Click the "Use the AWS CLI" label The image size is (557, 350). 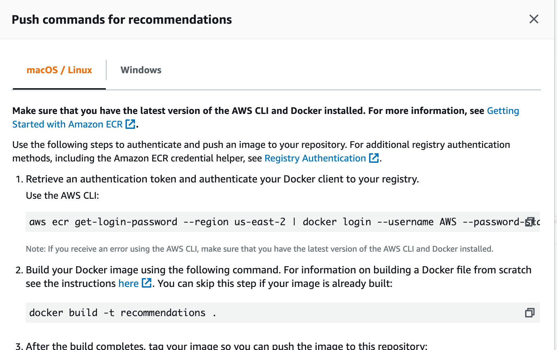tap(62, 195)
